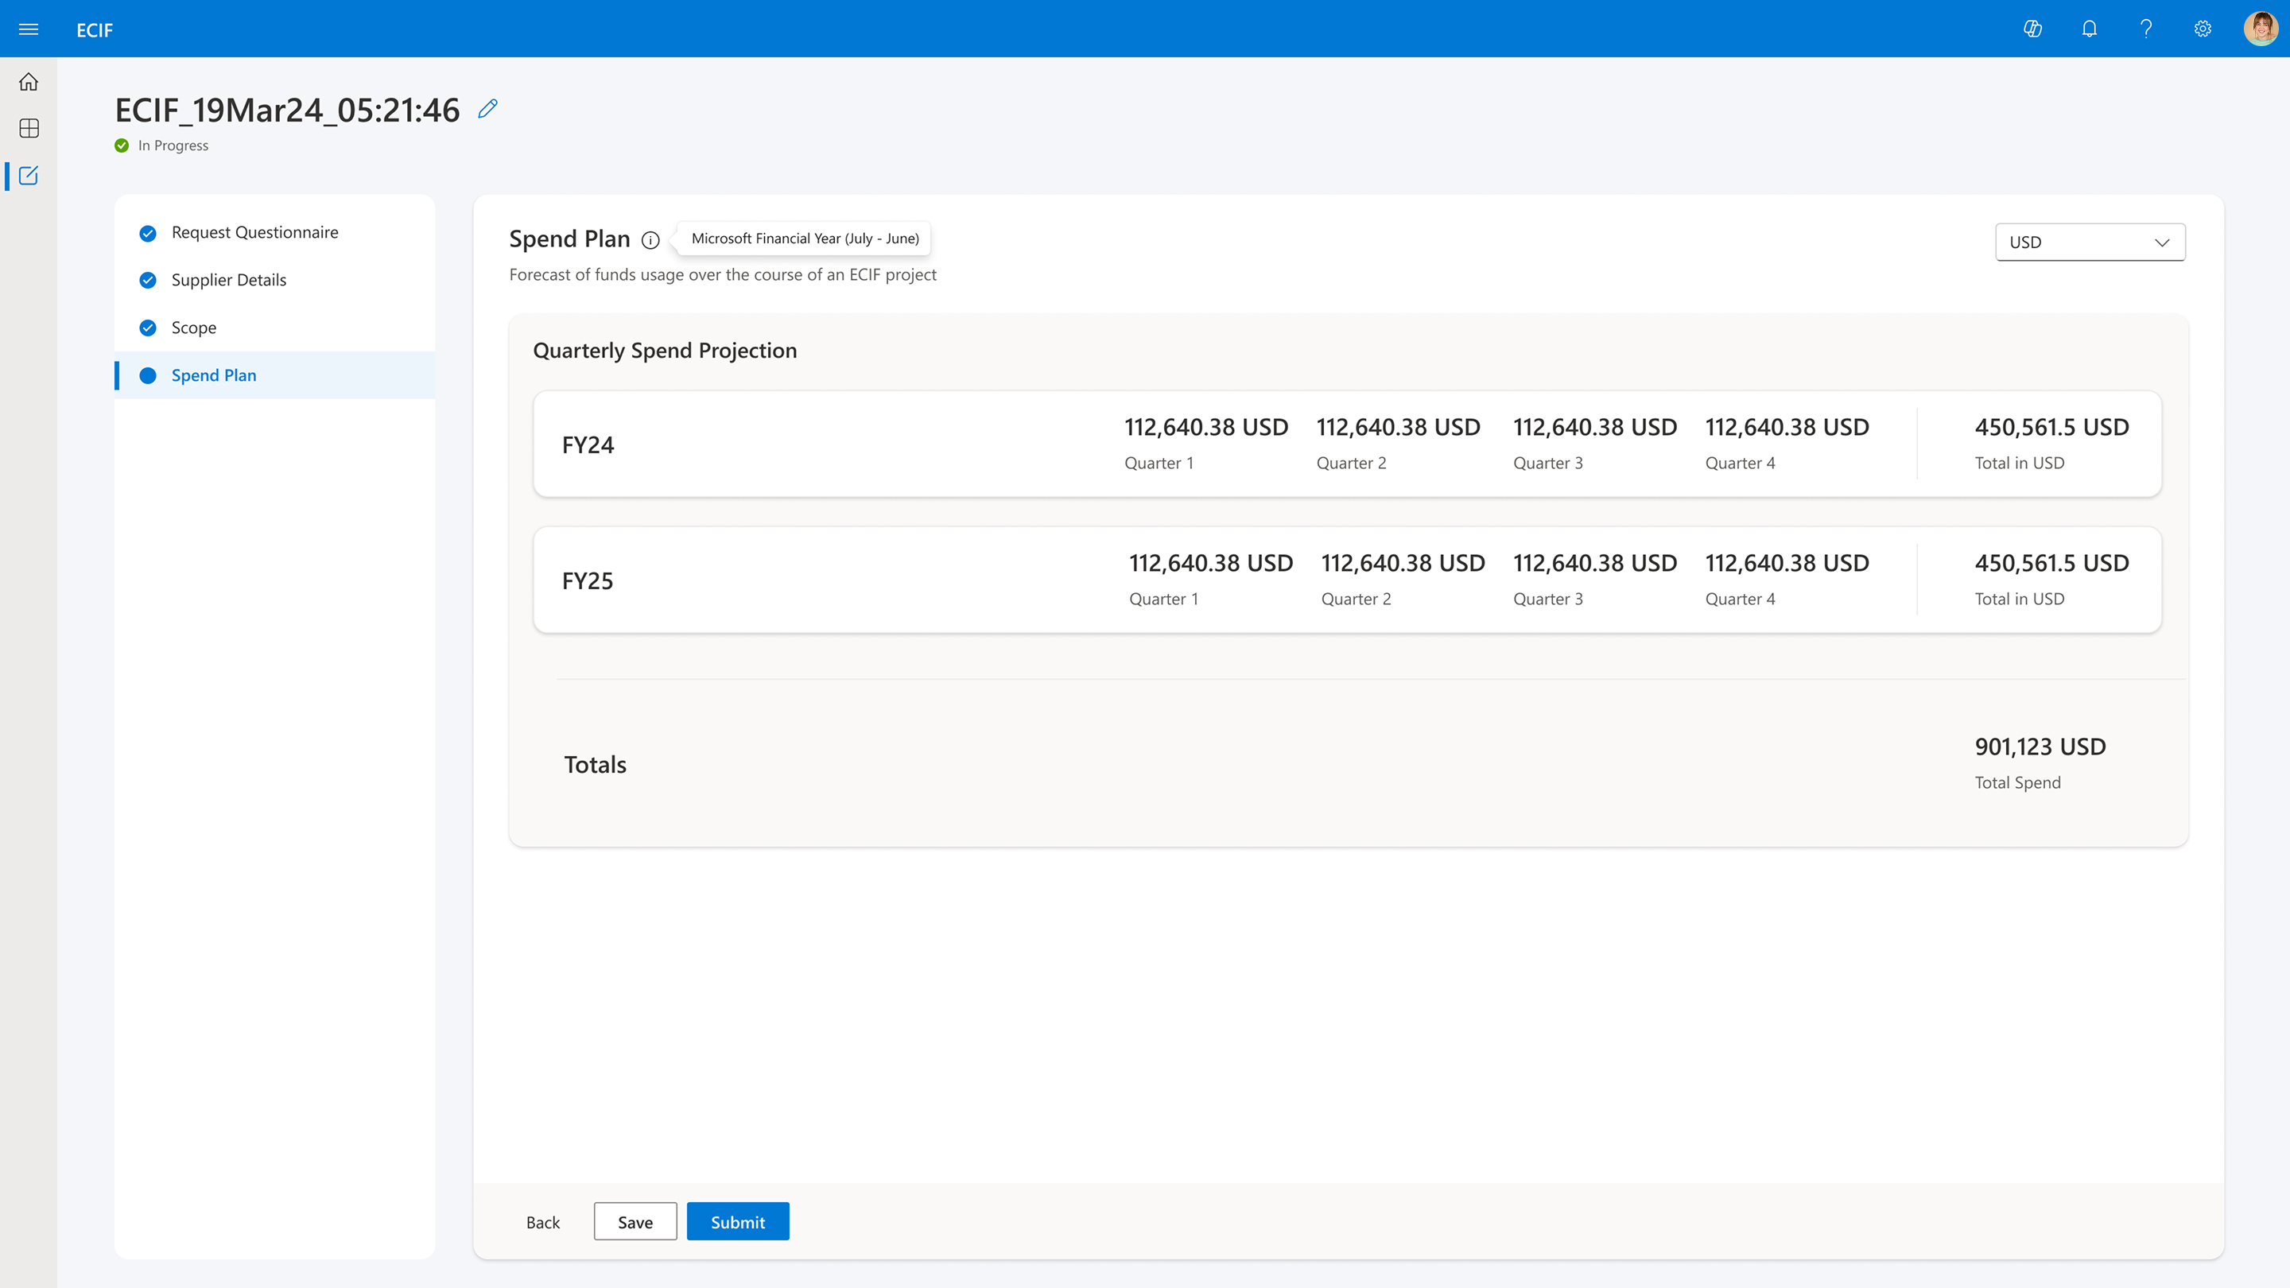2290x1288 pixels.
Task: Open the user profile avatar
Action: coord(2259,29)
